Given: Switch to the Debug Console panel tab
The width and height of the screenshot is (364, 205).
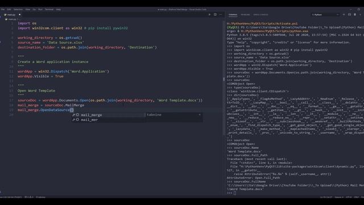Looking at the screenshot, I should point(260,15).
